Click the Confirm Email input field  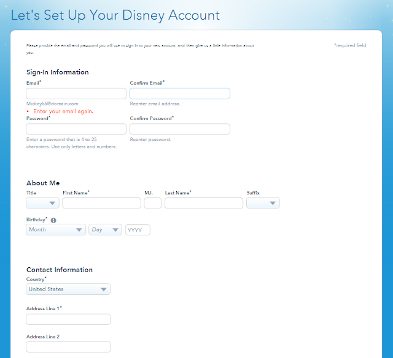pos(180,94)
